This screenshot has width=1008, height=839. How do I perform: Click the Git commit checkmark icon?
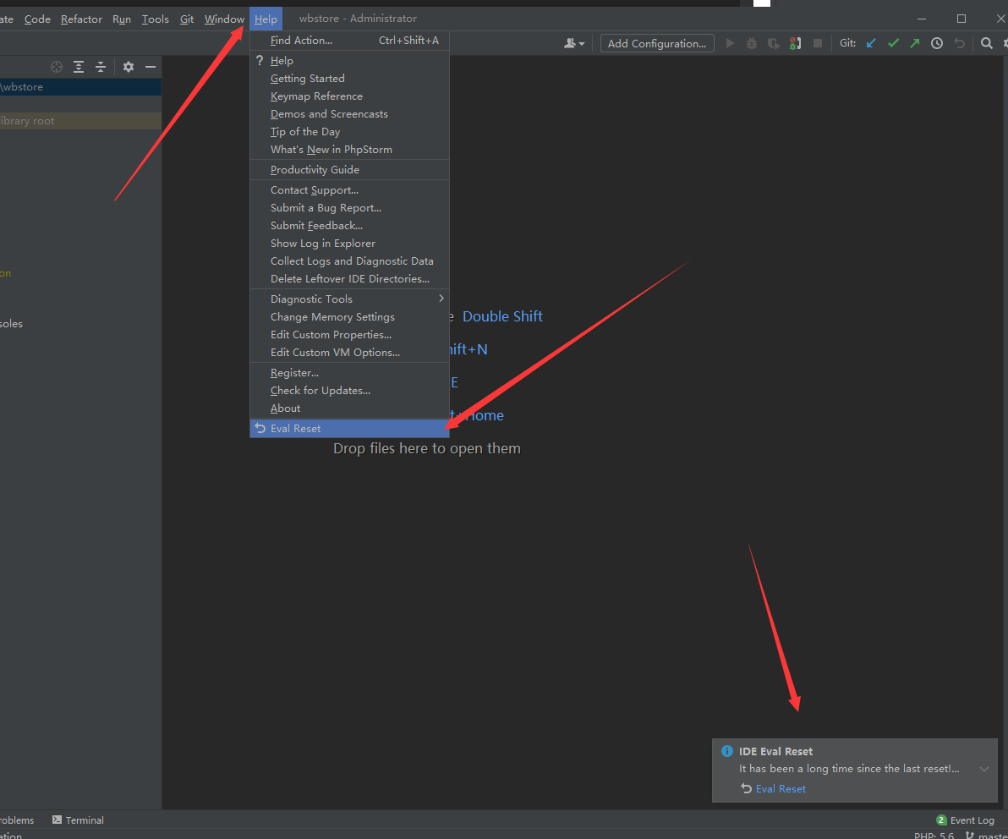[893, 43]
